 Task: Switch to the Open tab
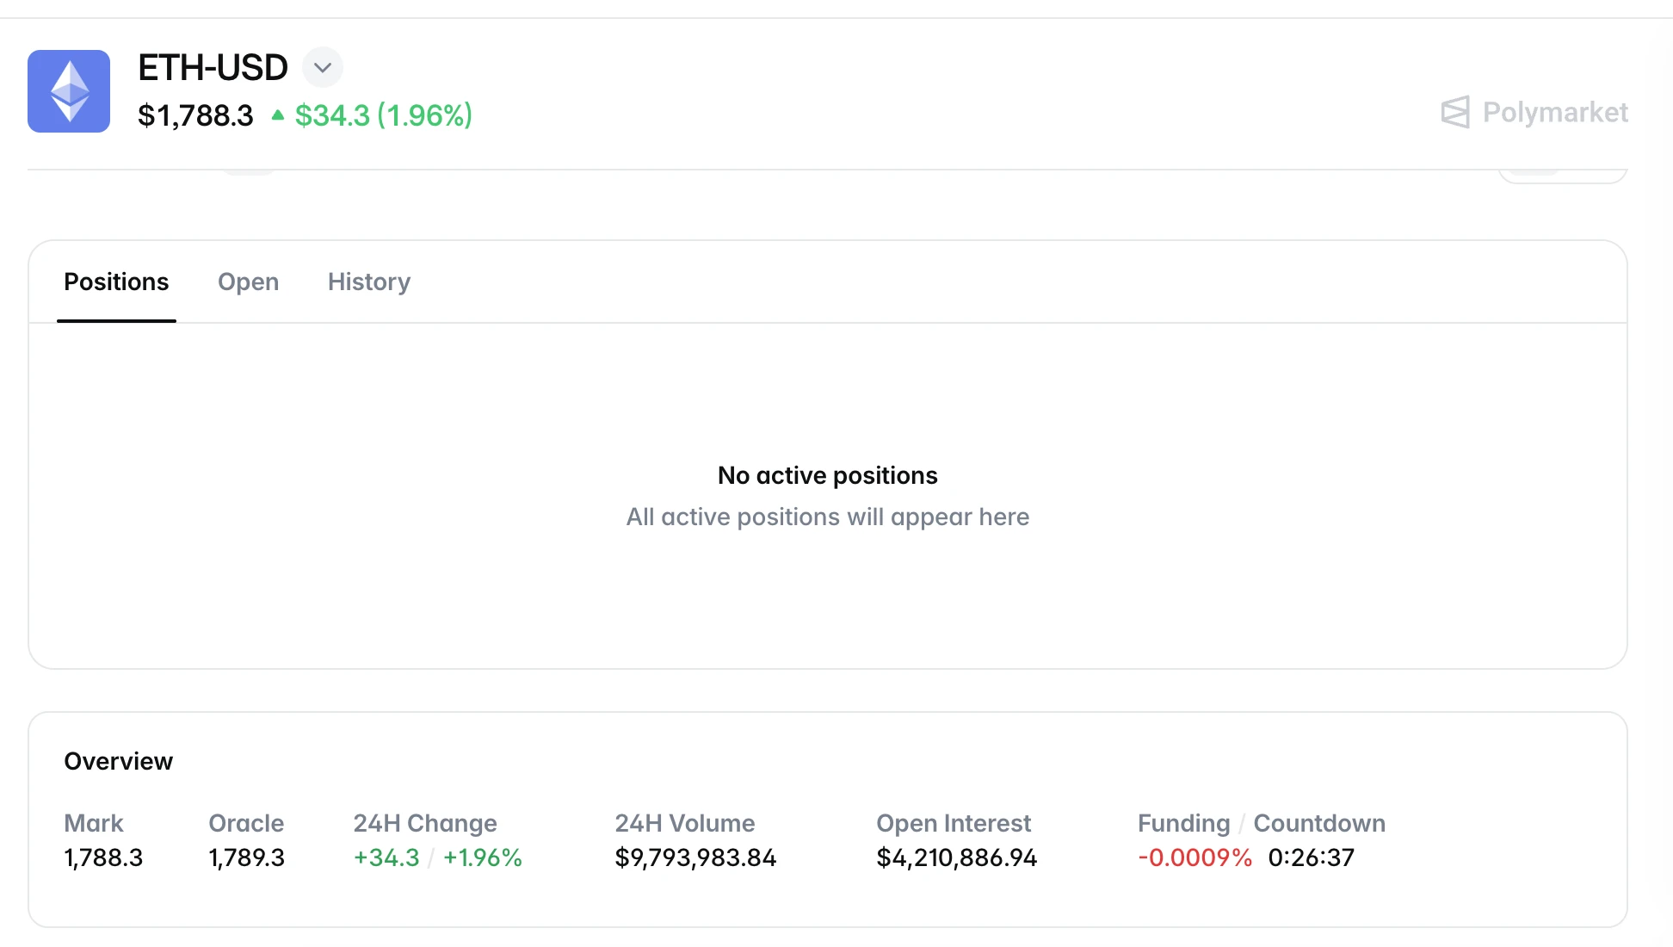pyautogui.click(x=248, y=282)
